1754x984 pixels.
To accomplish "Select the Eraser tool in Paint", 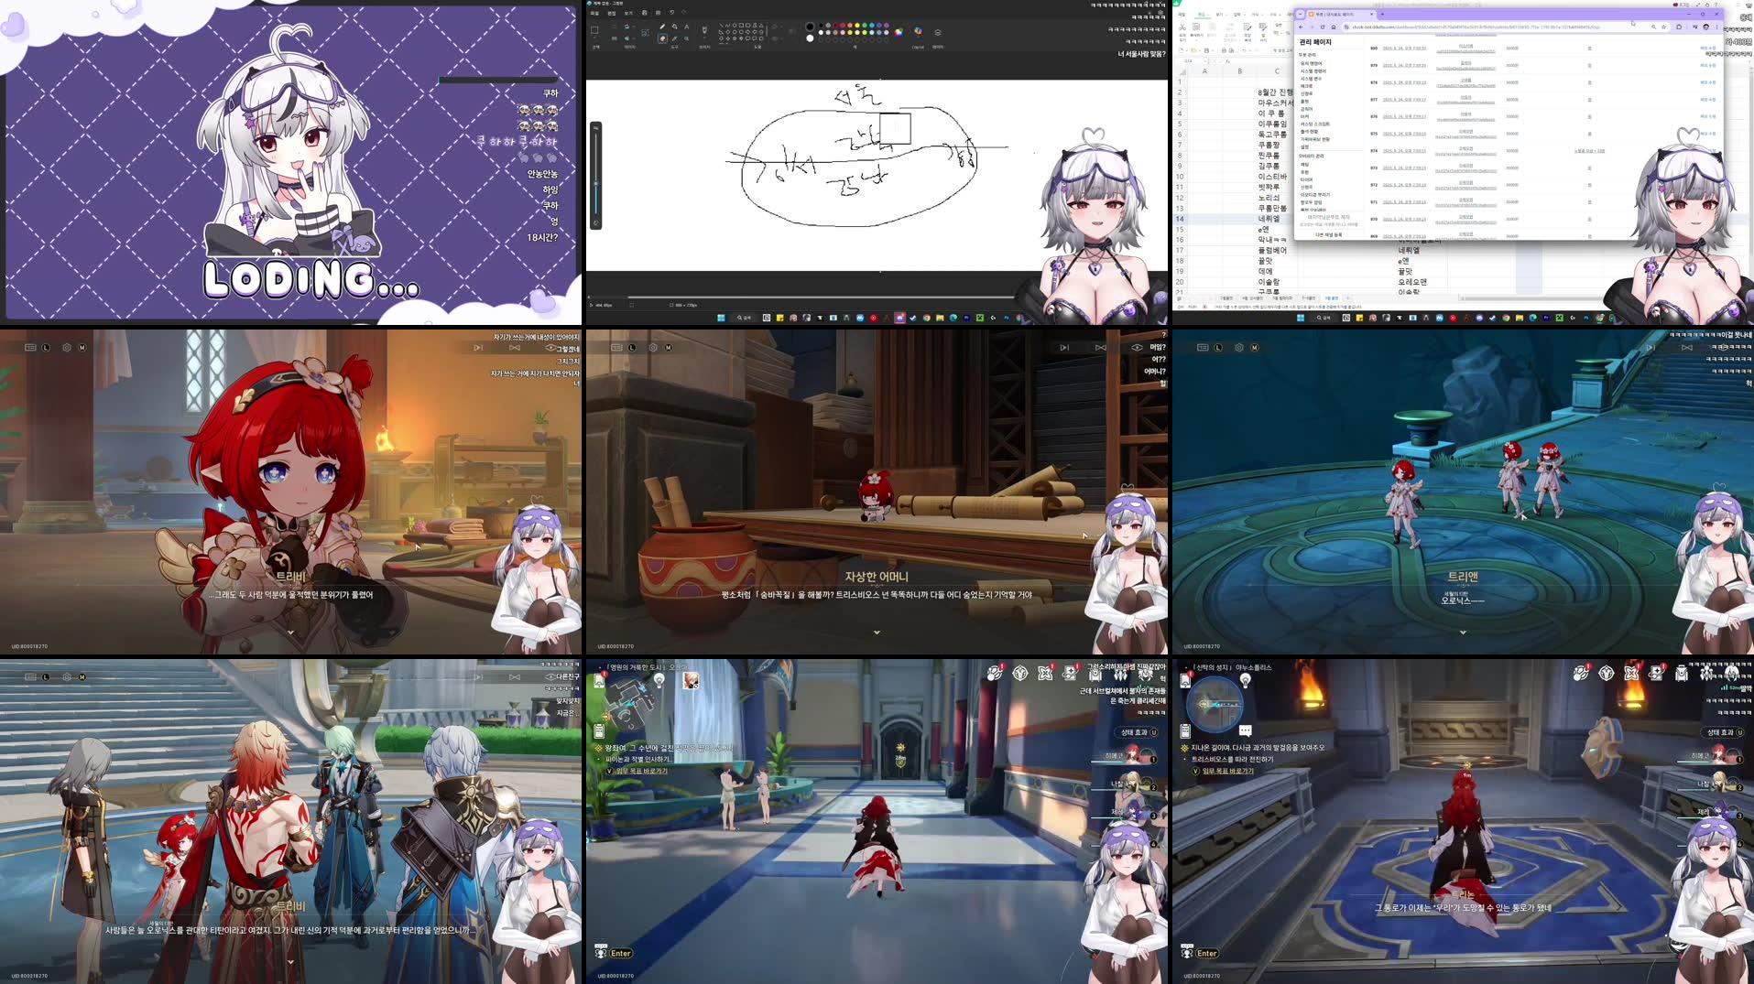I will 662,38.
